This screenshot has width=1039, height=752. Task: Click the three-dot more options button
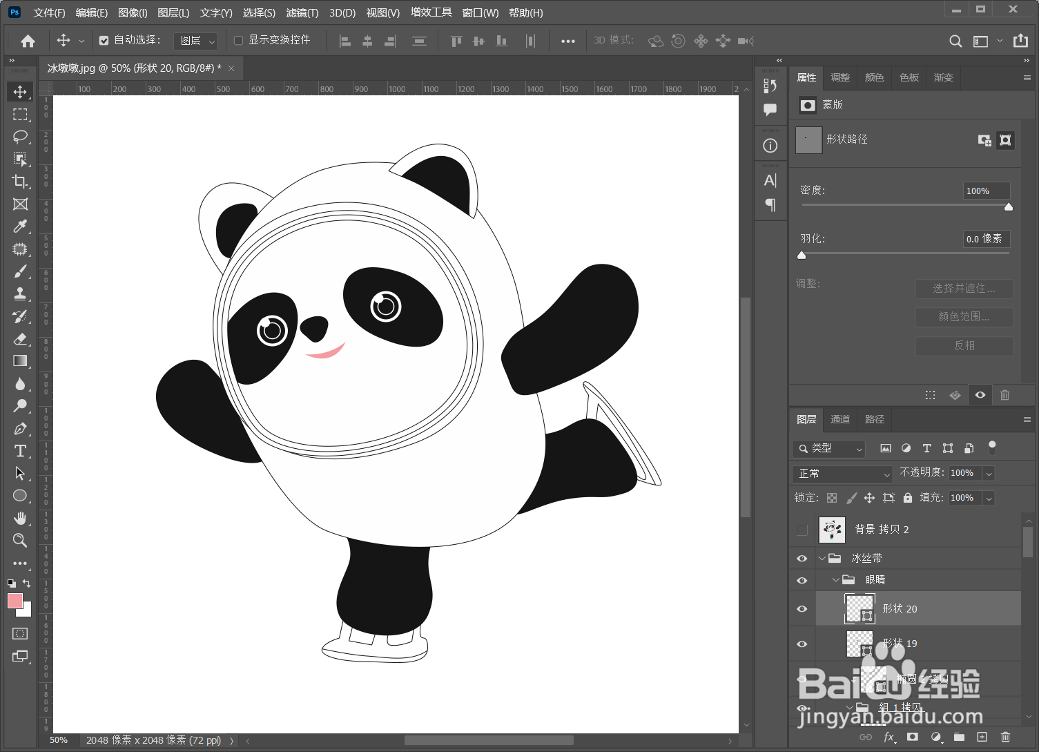tap(568, 41)
